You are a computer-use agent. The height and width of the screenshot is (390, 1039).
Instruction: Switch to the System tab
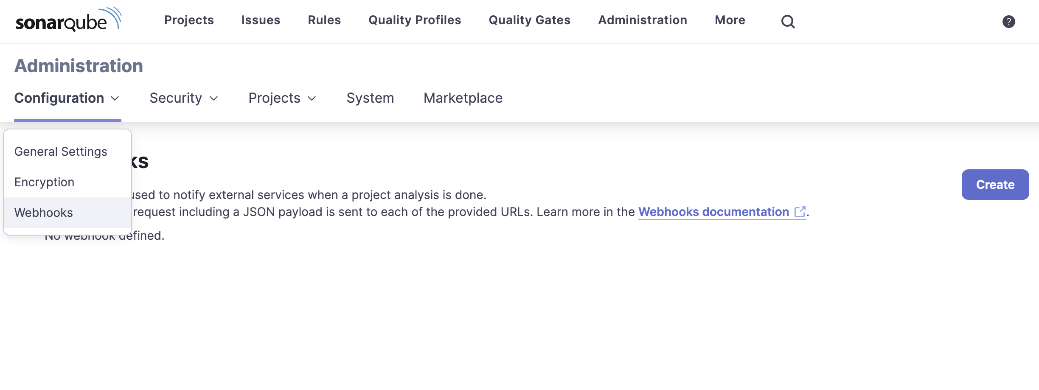coord(370,98)
